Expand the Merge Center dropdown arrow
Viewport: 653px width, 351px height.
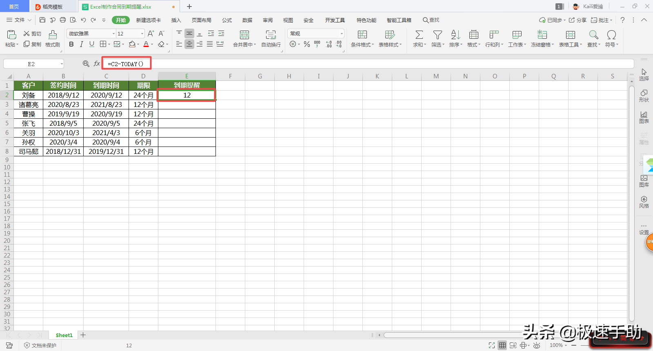[x=255, y=44]
